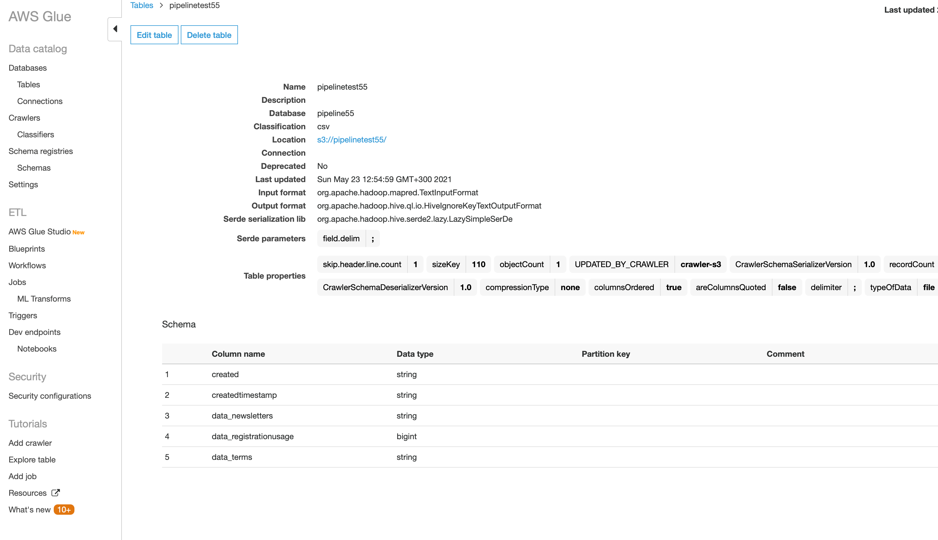The height and width of the screenshot is (540, 938).
Task: Navigate to the Crawlers section
Action: (x=24, y=118)
